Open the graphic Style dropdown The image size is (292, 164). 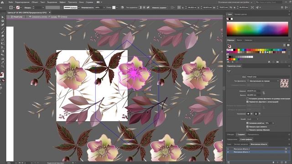coord(117,8)
